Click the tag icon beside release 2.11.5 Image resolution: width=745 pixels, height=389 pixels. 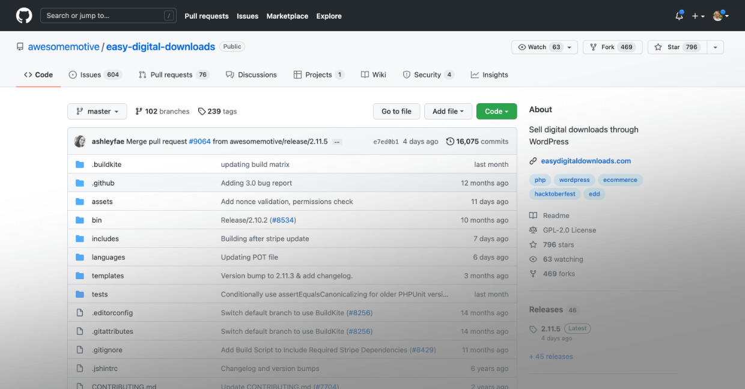(533, 329)
